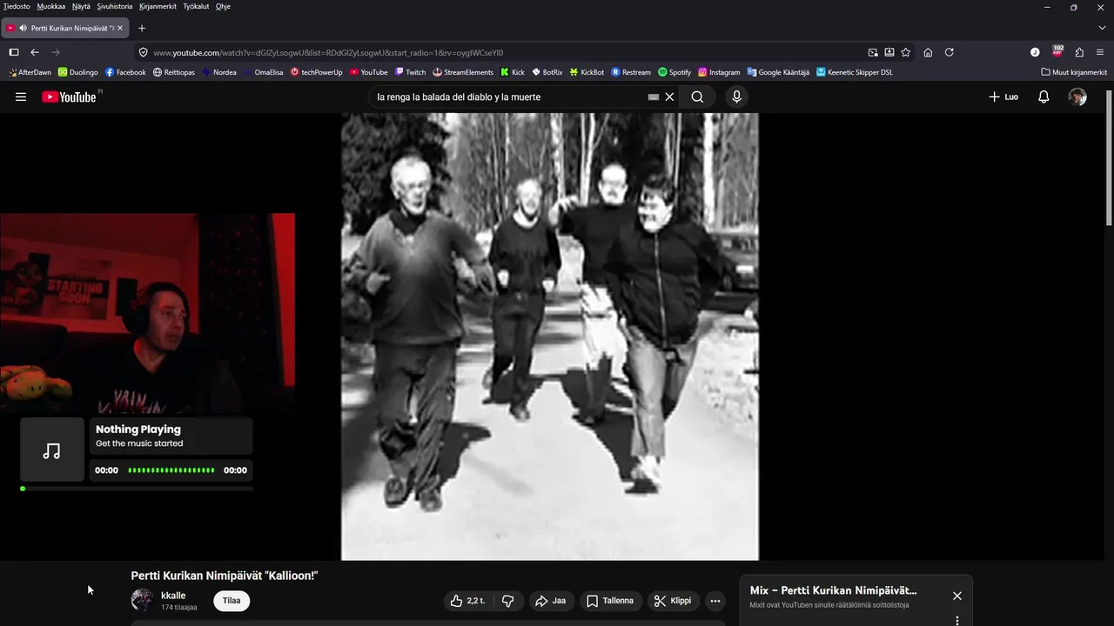The image size is (1114, 626).
Task: Open the Kick bookmark
Action: point(513,72)
